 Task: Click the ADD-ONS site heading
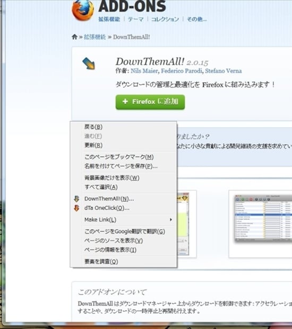(x=132, y=6)
